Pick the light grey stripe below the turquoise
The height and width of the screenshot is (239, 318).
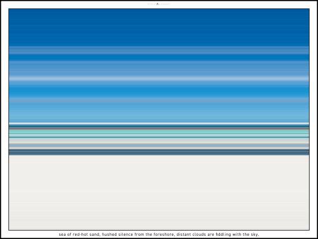click(x=159, y=140)
